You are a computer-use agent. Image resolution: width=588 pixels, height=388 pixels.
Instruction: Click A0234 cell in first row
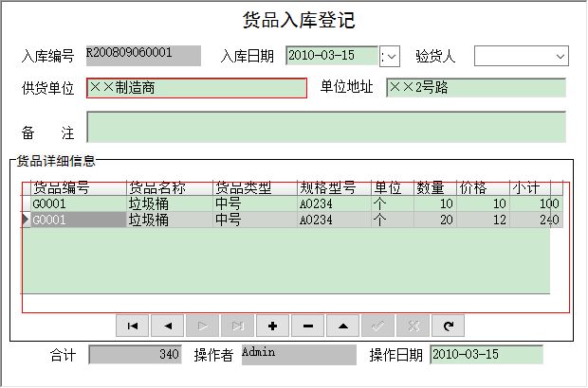point(334,203)
